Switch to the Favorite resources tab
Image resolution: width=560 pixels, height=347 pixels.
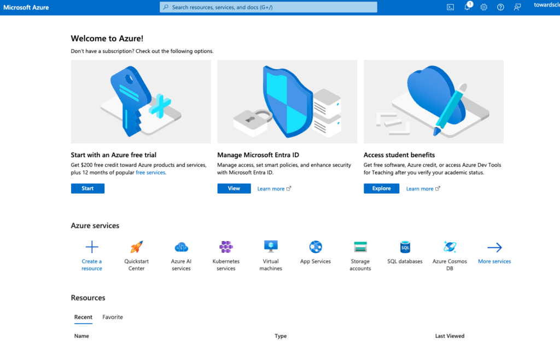(x=113, y=317)
